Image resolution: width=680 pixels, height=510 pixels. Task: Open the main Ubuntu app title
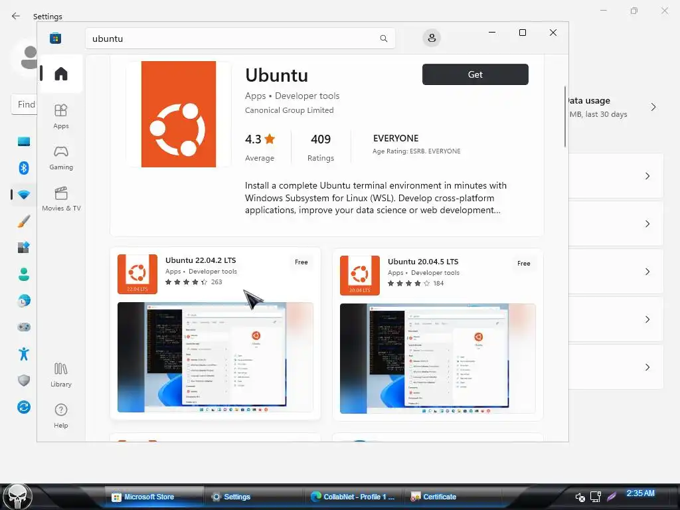pos(277,76)
